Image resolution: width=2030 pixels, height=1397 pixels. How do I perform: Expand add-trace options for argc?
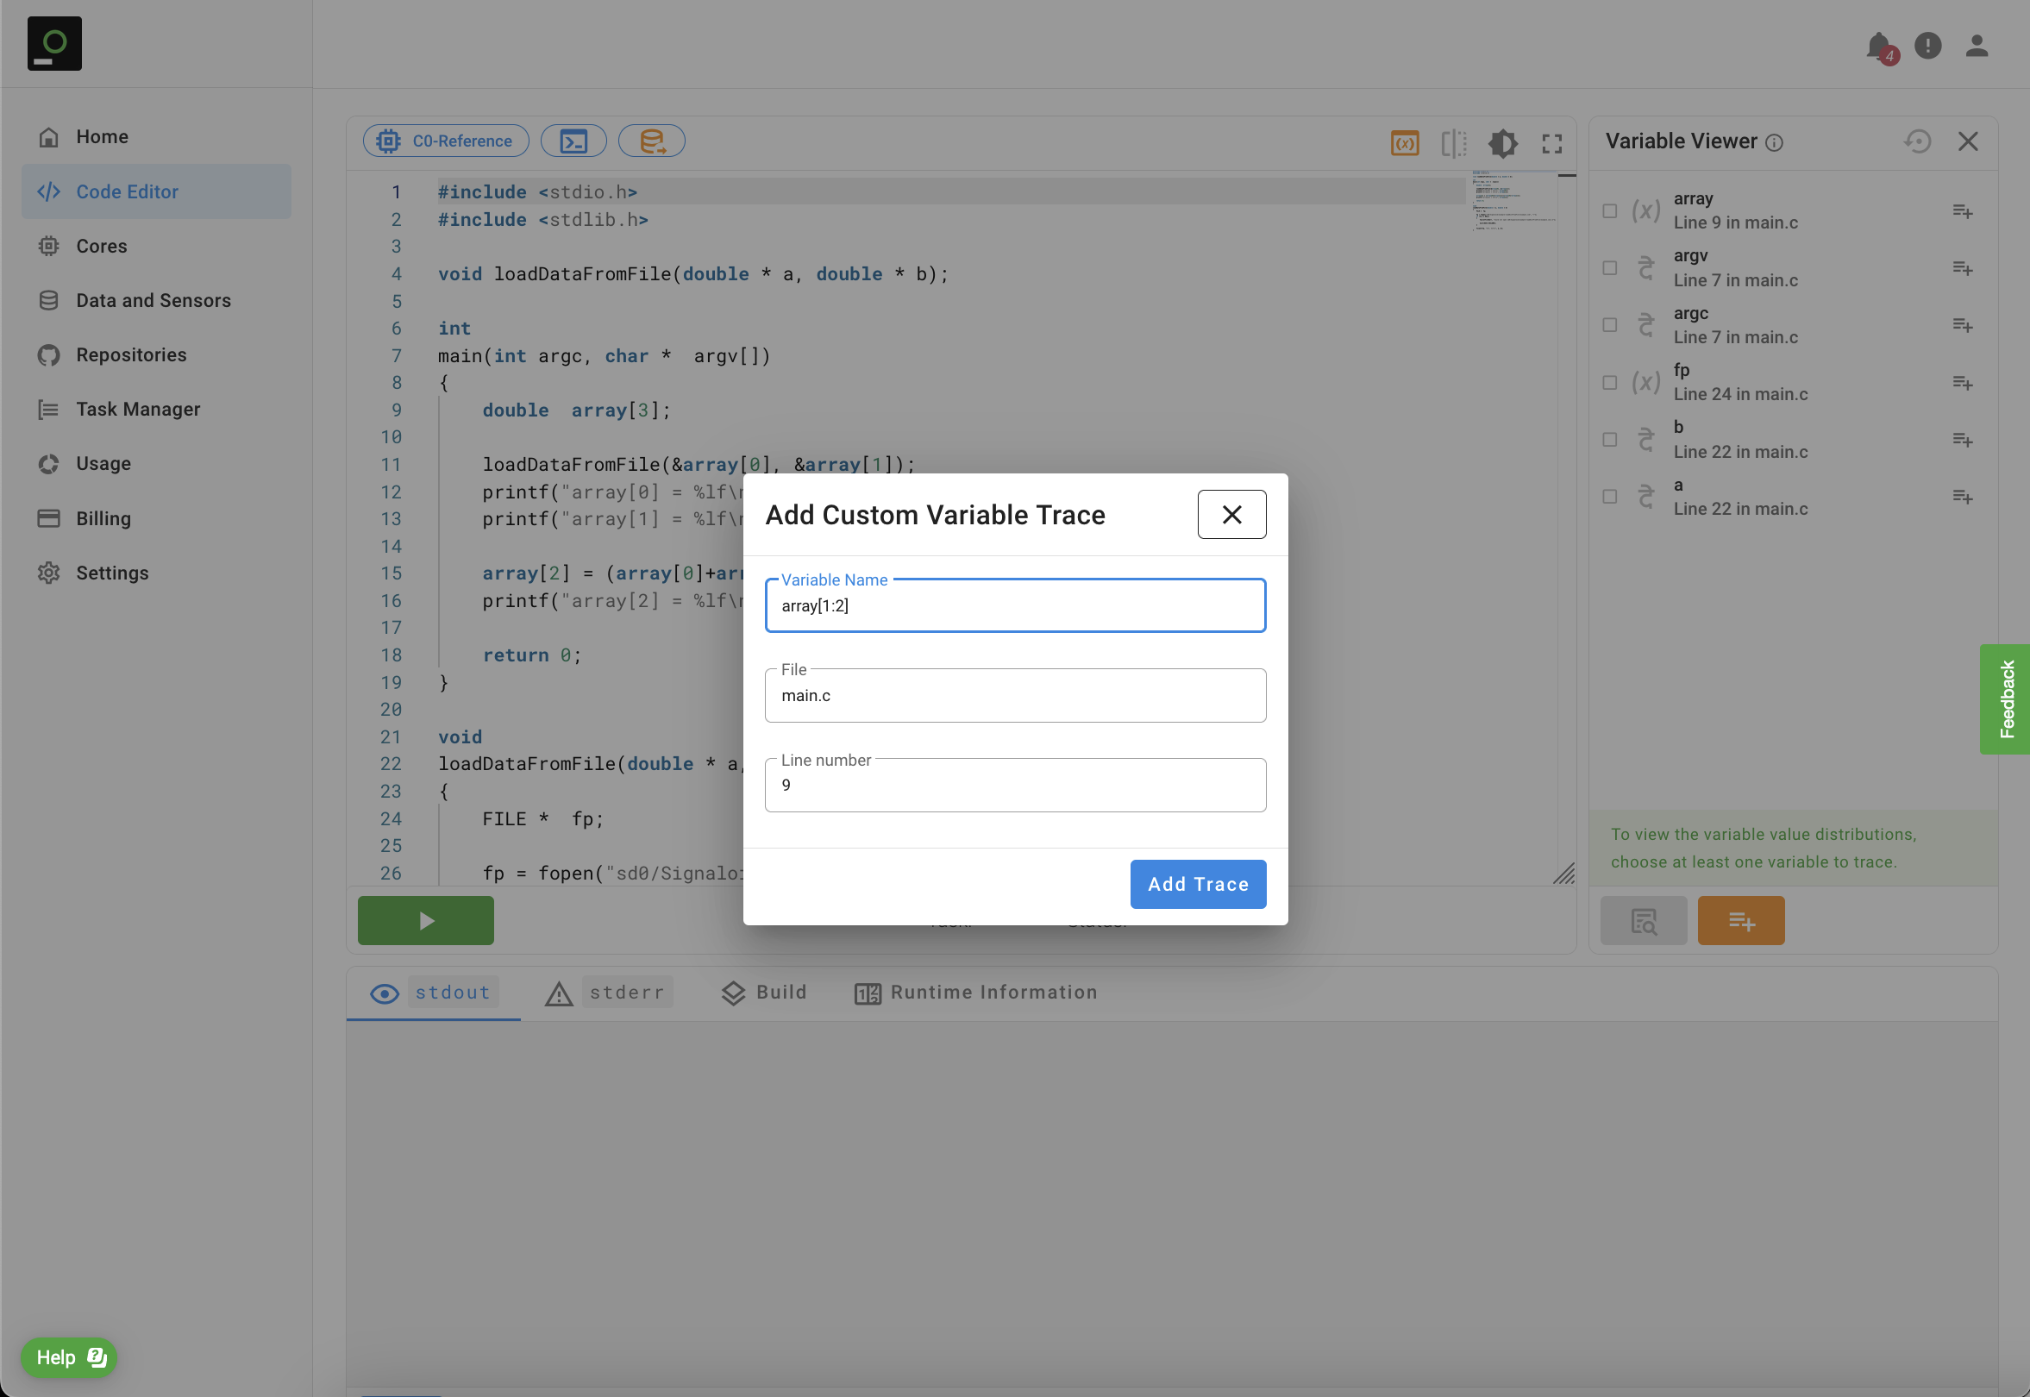click(1962, 325)
